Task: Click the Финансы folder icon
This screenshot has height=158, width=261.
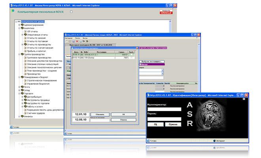Action: tap(22, 117)
